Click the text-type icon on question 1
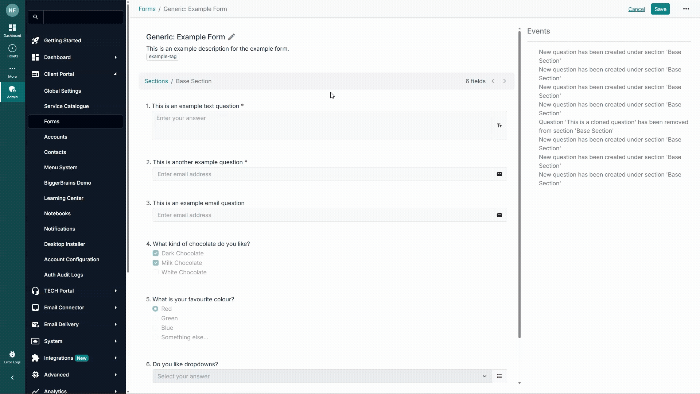Viewport: 700px width, 394px height. point(499,125)
